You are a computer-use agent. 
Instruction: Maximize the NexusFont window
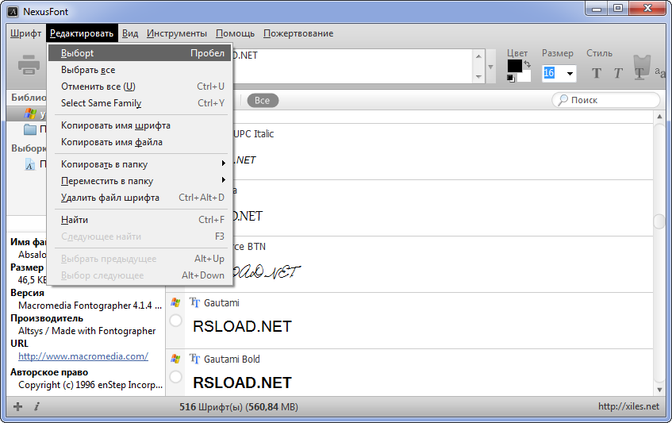[x=618, y=9]
